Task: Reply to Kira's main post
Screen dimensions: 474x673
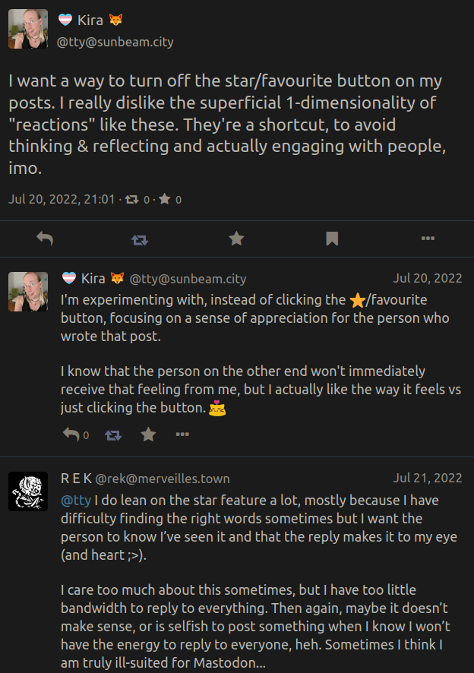Action: tap(45, 239)
